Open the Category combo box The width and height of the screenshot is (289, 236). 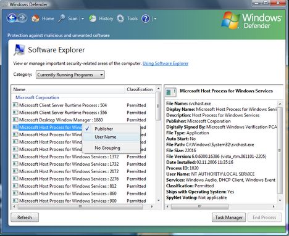click(x=70, y=75)
